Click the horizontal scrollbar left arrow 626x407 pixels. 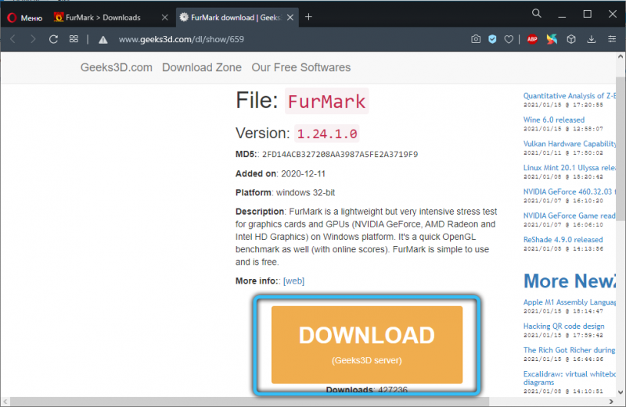pyautogui.click(x=5, y=402)
